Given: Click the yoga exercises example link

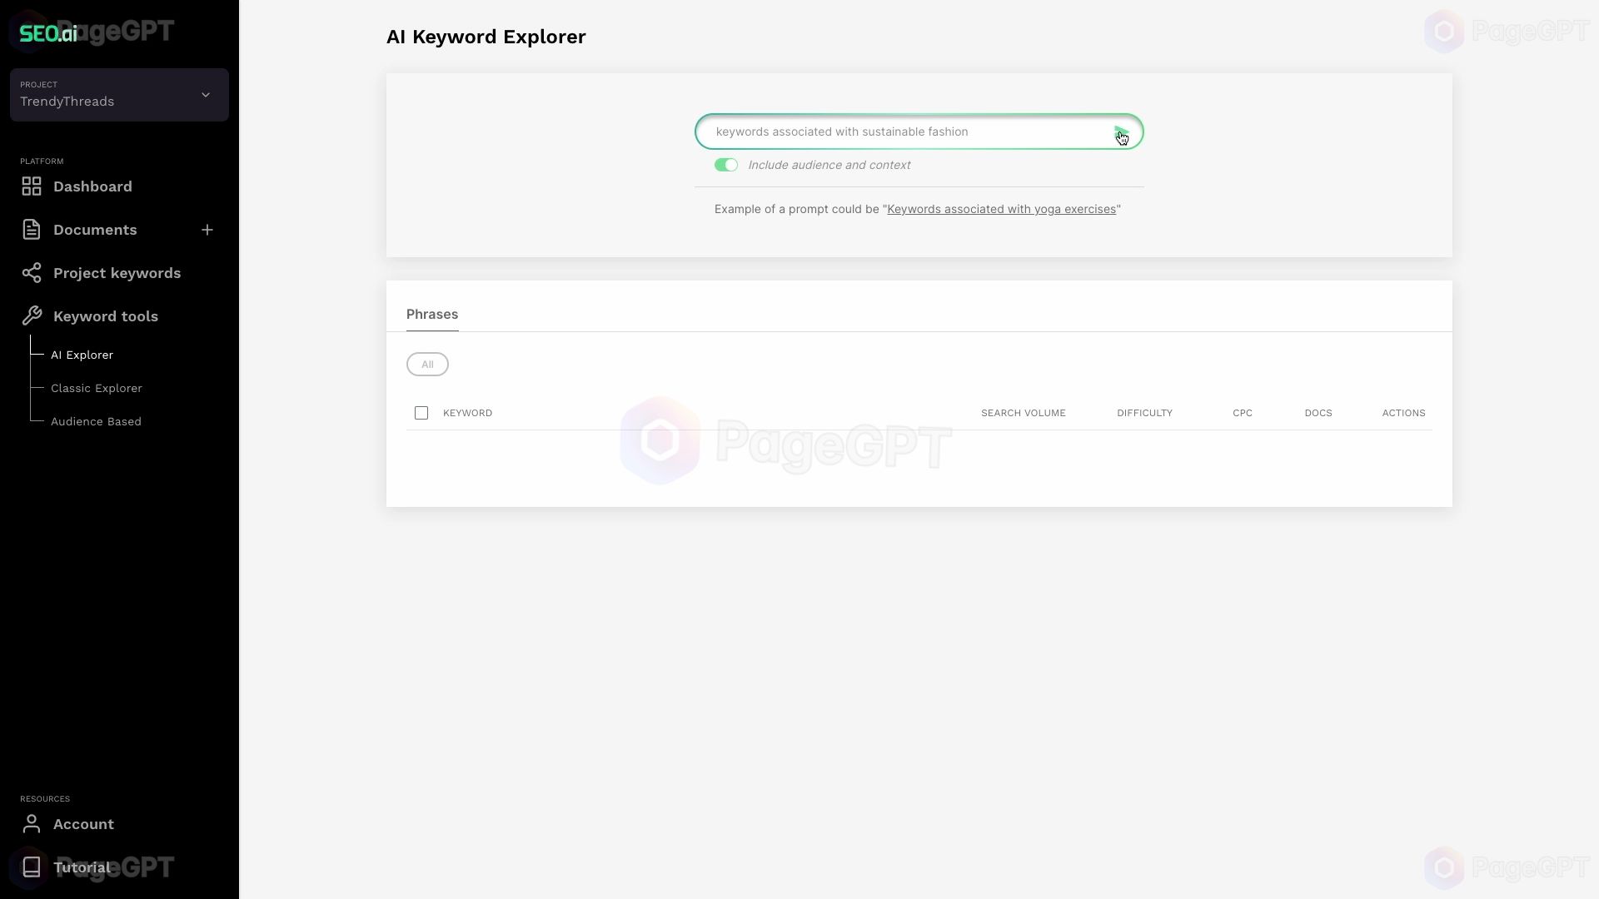Looking at the screenshot, I should pos(1002,209).
